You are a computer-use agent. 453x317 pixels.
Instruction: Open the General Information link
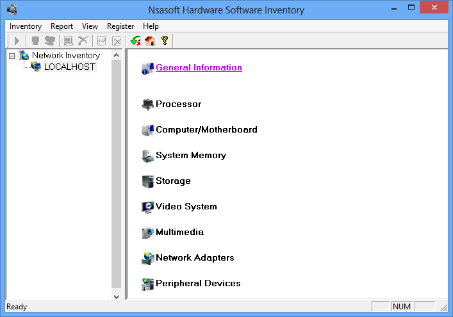[199, 67]
